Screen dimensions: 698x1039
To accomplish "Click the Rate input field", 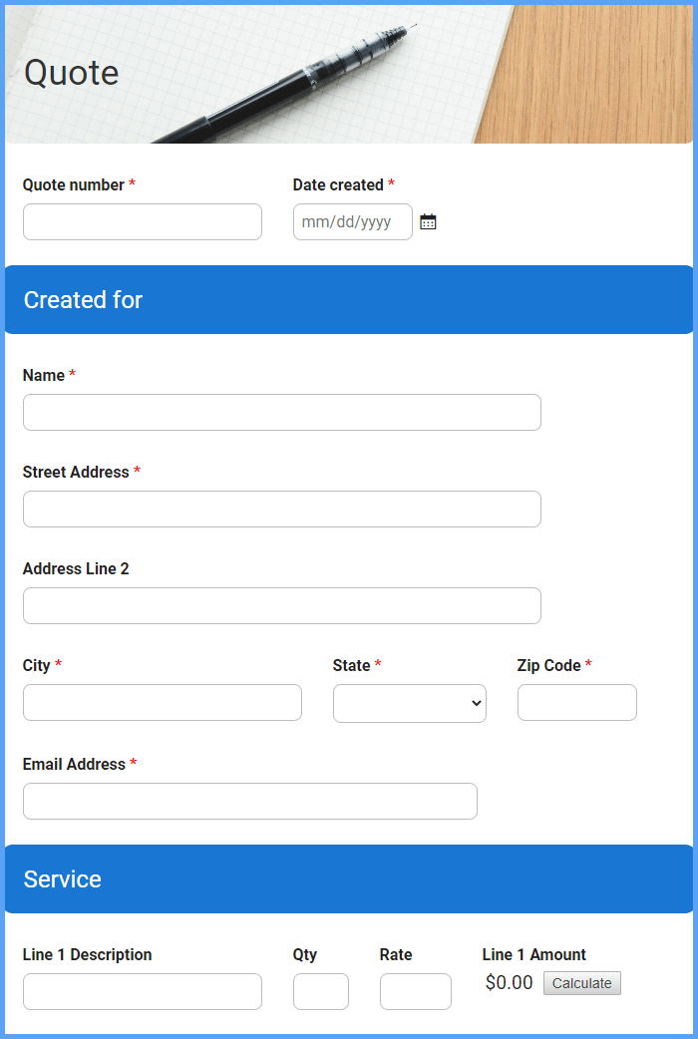I will click(415, 991).
